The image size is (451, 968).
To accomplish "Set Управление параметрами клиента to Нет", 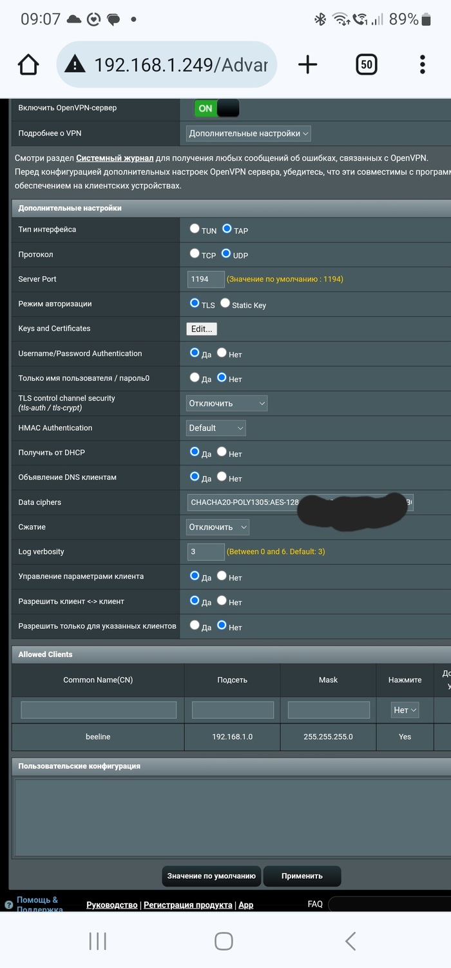I will click(222, 575).
